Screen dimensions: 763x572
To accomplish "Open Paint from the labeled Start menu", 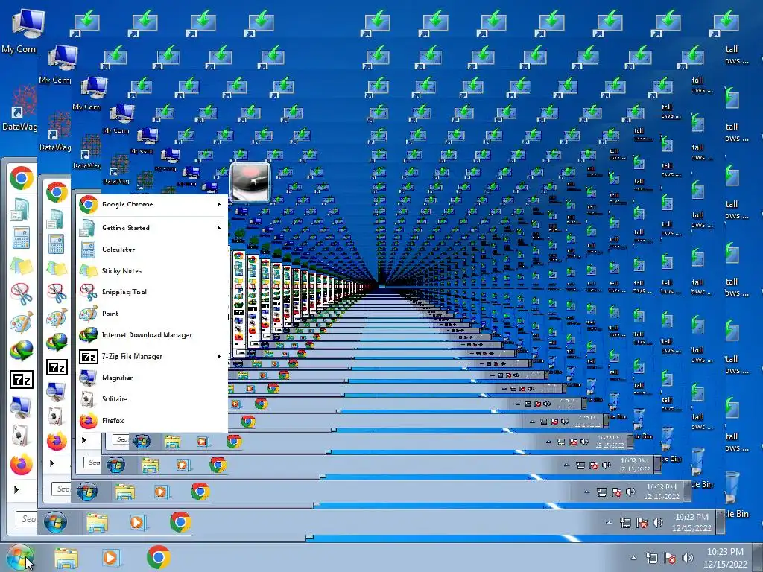I will 151,314.
